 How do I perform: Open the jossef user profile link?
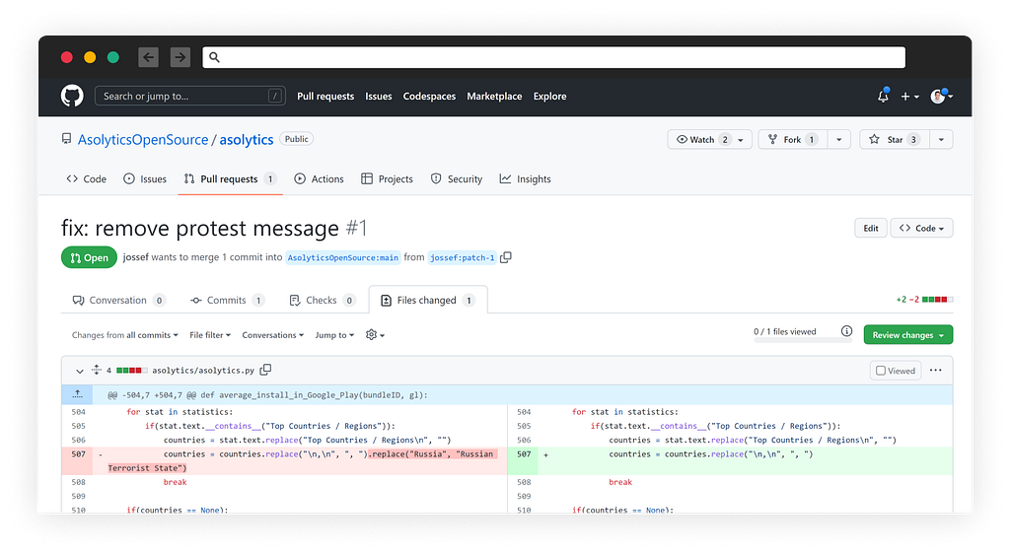point(135,256)
